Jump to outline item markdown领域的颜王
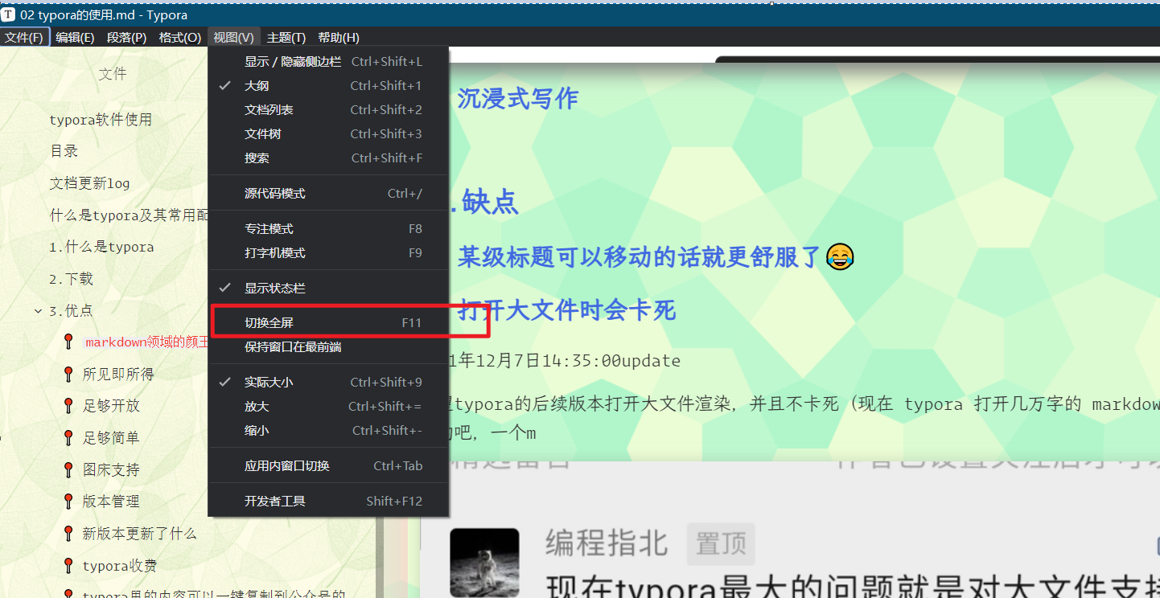The height and width of the screenshot is (598, 1160). [146, 342]
